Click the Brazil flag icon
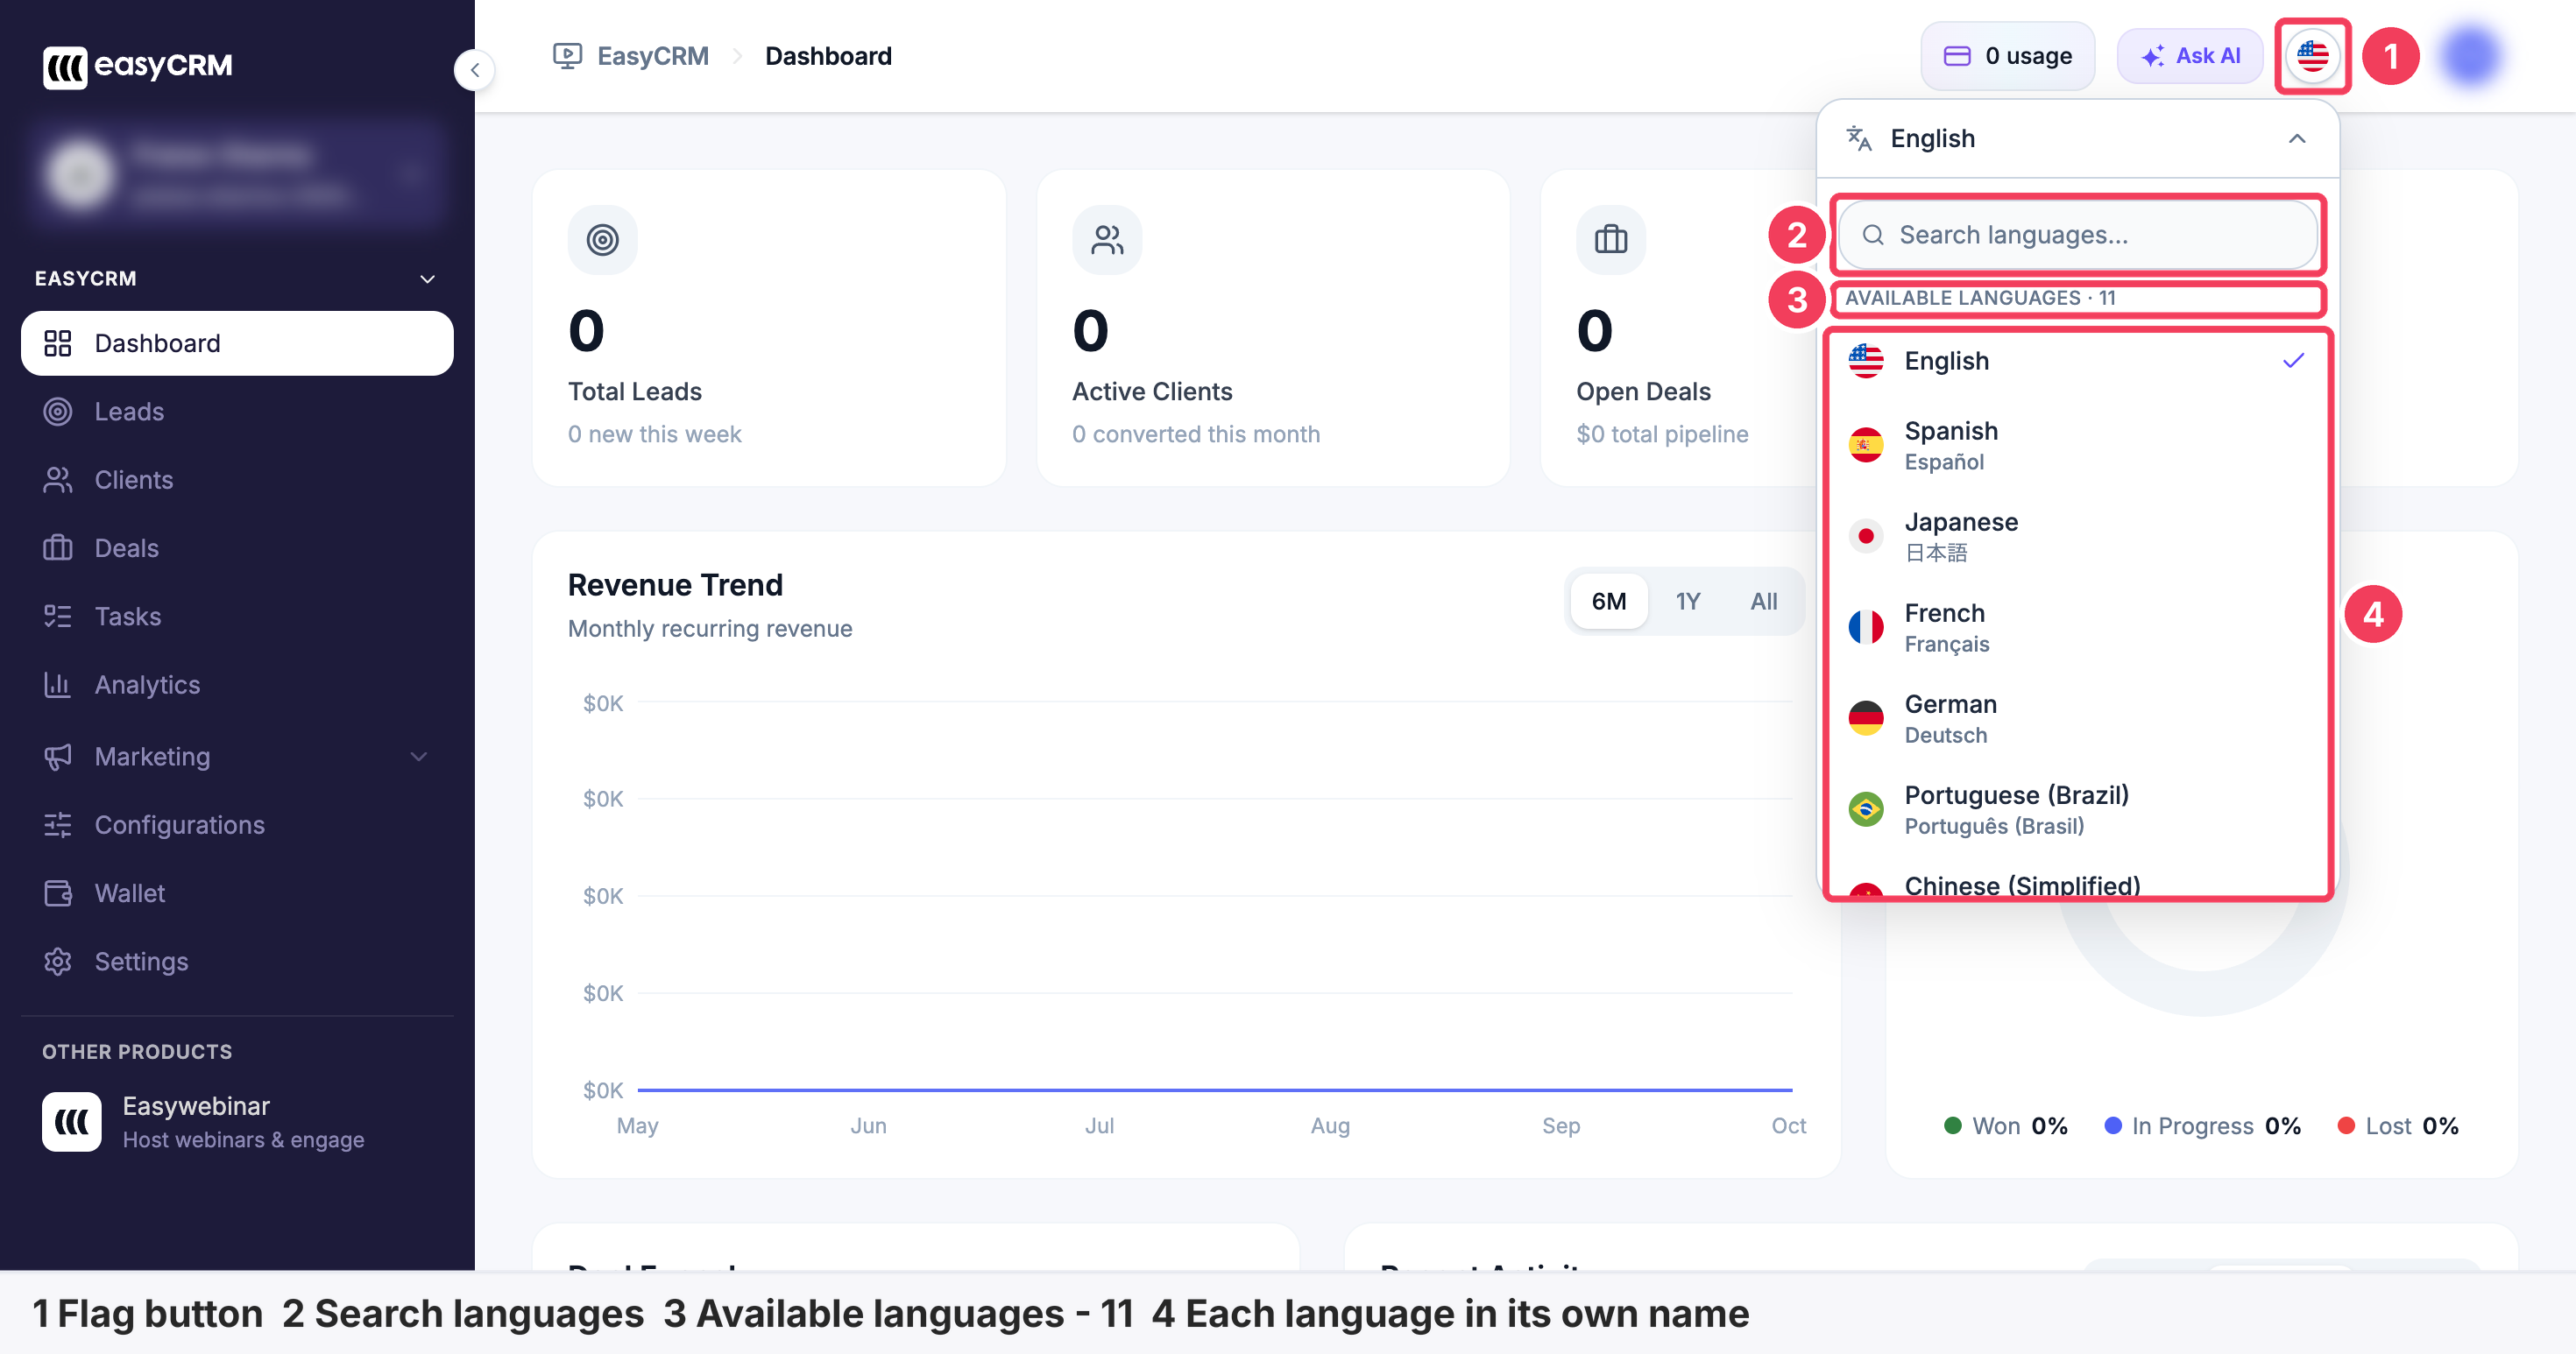 [x=1865, y=809]
